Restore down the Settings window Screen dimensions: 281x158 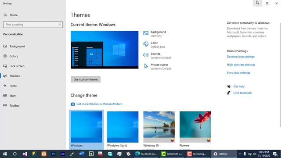tap(267, 3)
